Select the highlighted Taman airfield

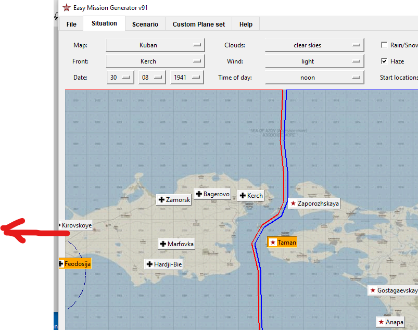pyautogui.click(x=282, y=243)
